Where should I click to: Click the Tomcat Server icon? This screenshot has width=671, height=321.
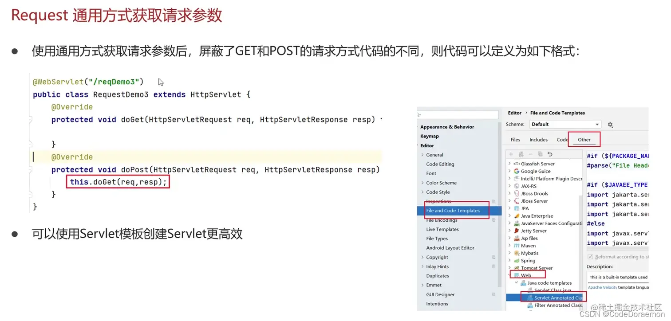517,268
